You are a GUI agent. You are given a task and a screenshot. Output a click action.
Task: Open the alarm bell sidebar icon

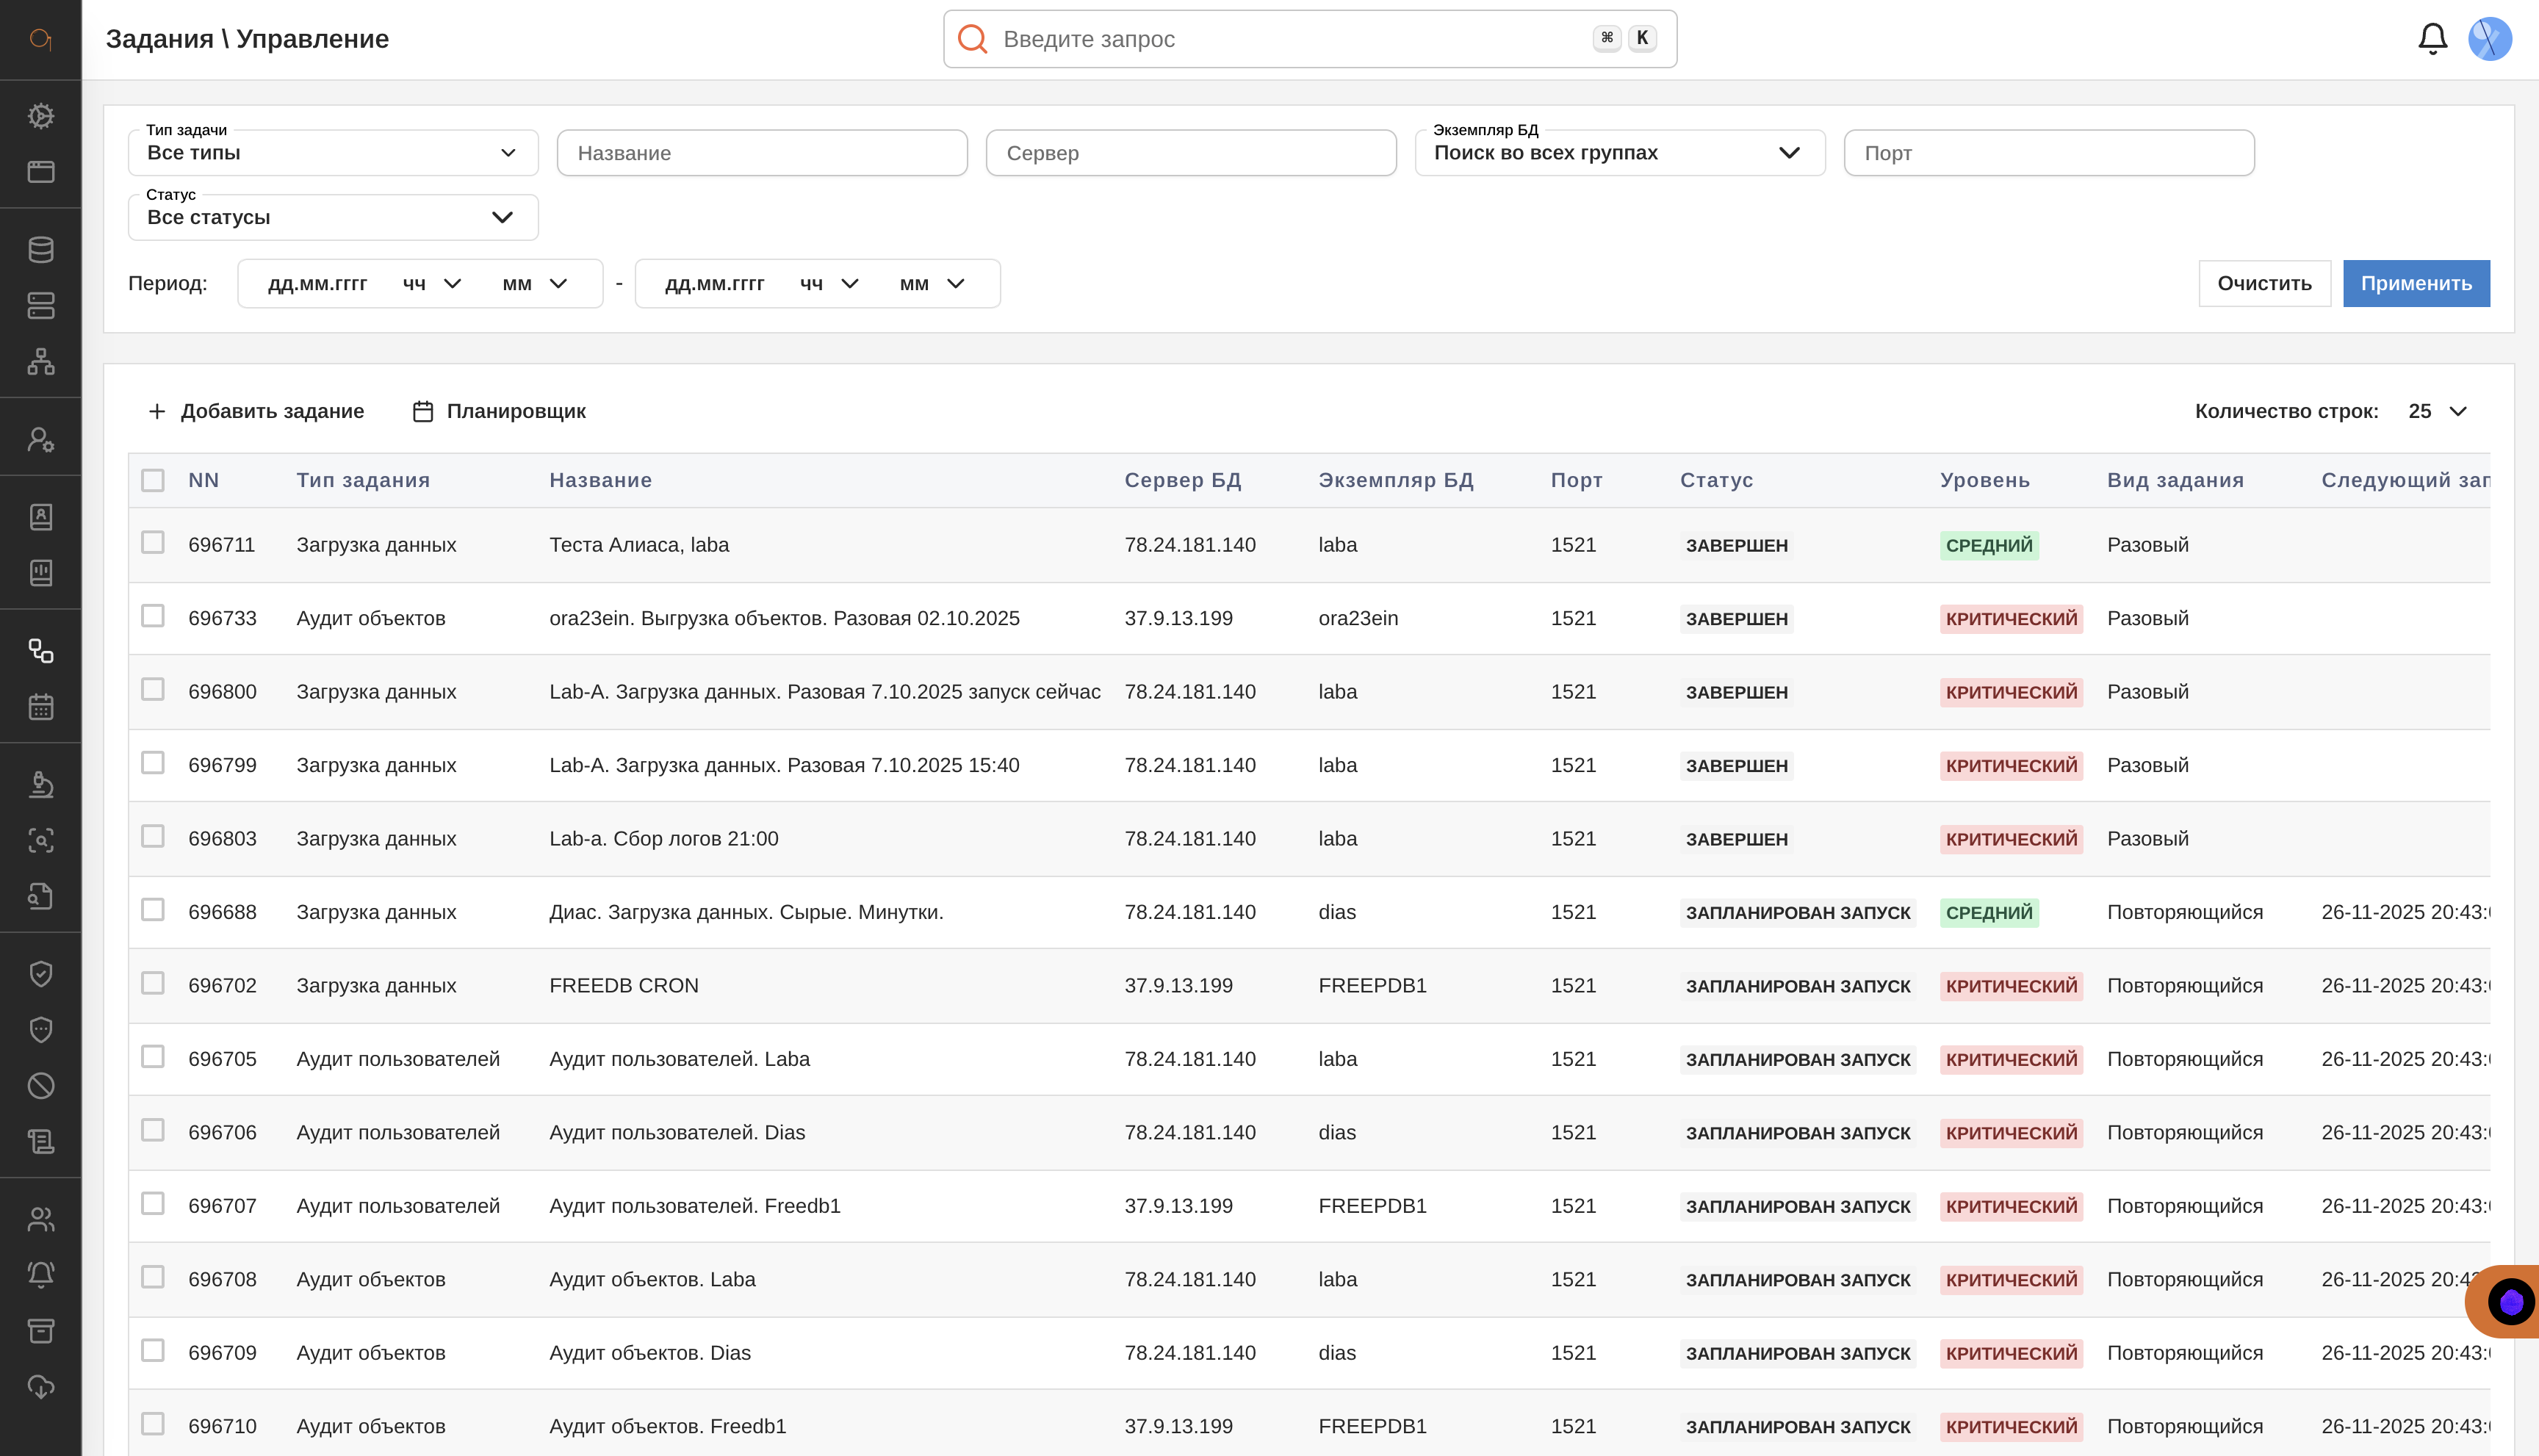41,1274
